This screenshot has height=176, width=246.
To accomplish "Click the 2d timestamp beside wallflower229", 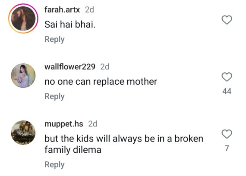I will click(x=104, y=67).
